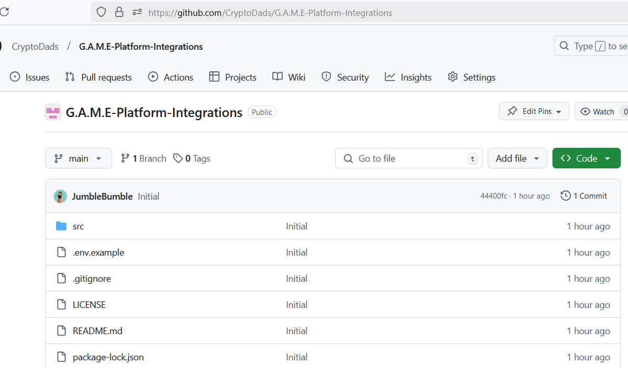This screenshot has width=628, height=368.
Task: Open the green Code dropdown button
Action: (x=587, y=158)
